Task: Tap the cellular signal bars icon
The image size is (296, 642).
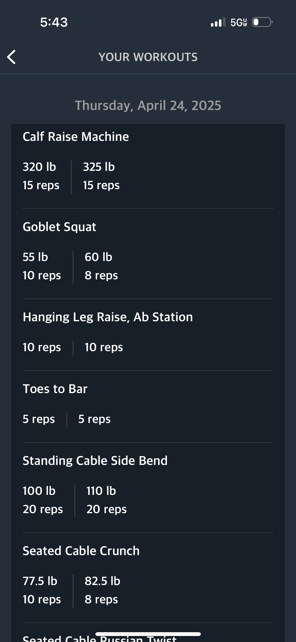Action: point(218,22)
